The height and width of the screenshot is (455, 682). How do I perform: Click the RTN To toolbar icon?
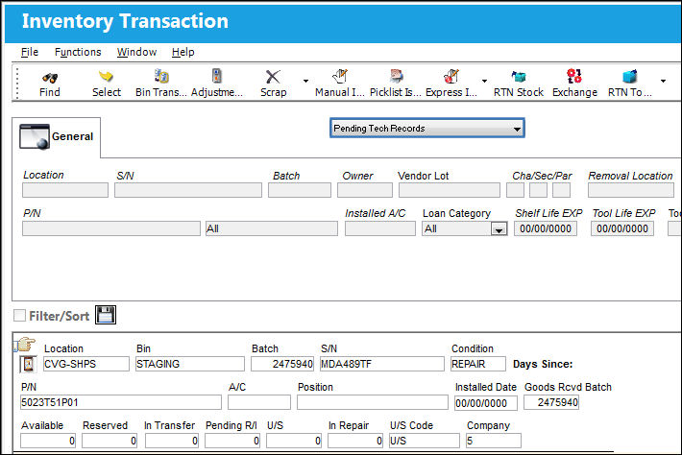pyautogui.click(x=630, y=77)
